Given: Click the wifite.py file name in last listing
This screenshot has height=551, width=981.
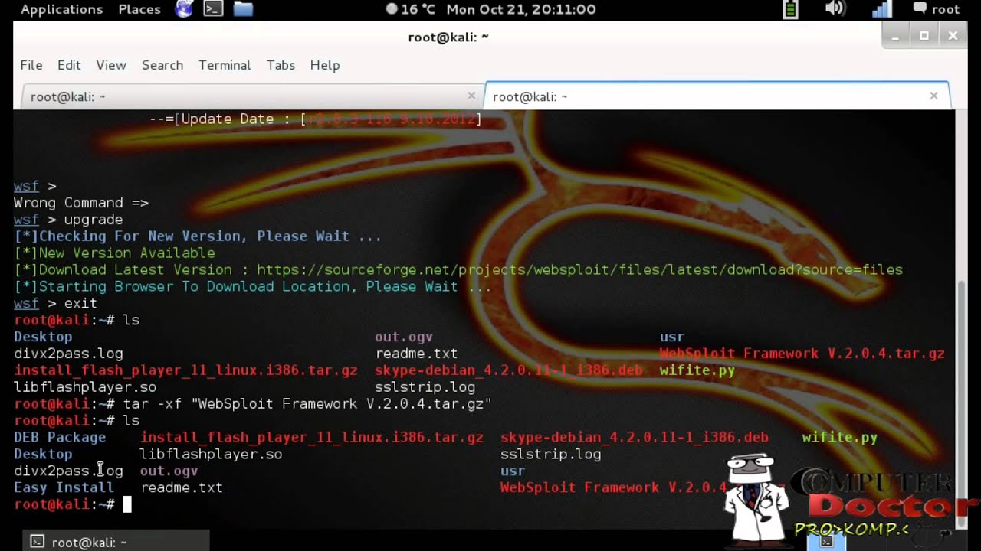Looking at the screenshot, I should click(x=839, y=438).
